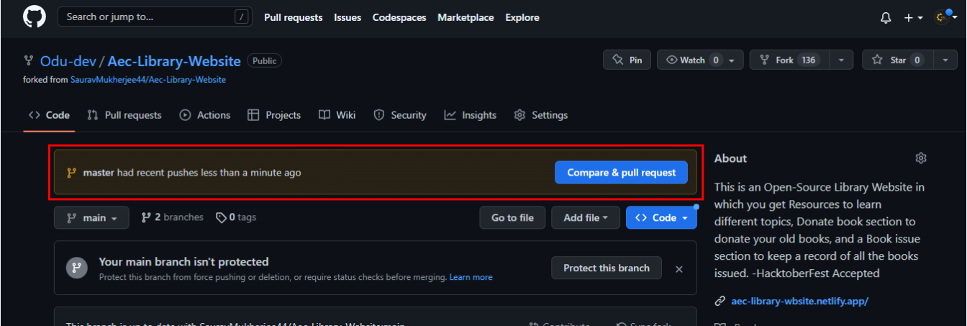
Task: Click the Aec-Library-Website repository name link
Action: [175, 60]
